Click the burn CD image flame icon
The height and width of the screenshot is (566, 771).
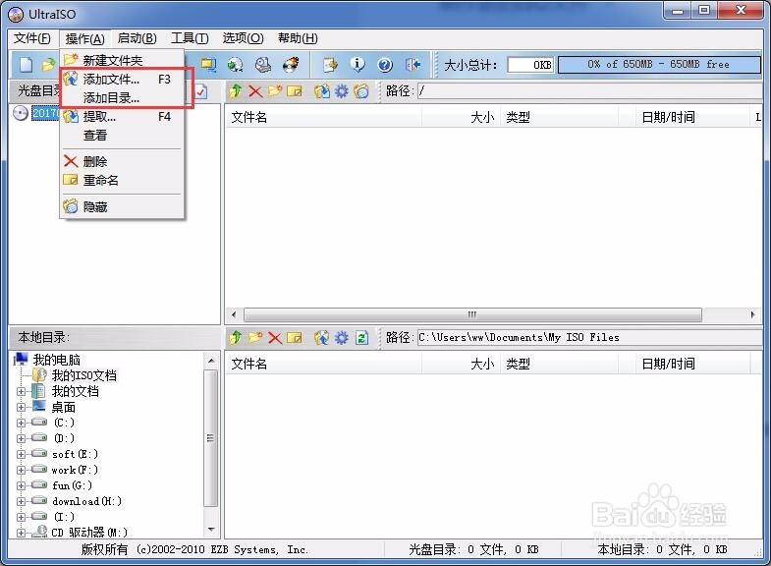[x=291, y=65]
